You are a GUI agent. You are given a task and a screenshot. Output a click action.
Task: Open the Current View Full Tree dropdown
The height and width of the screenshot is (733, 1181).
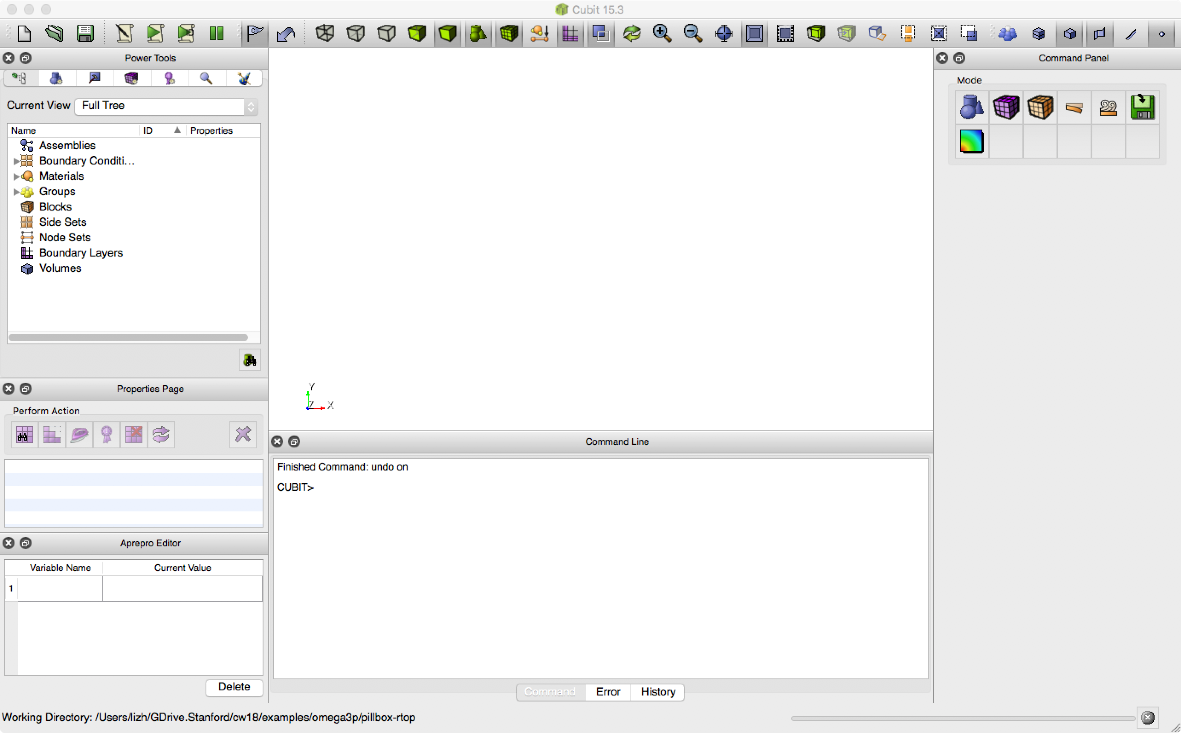pos(166,106)
